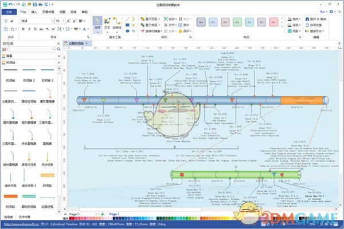Screen dimensions: 344x229
Task: Click the Paste clipboard icon
Action: click(12, 29)
